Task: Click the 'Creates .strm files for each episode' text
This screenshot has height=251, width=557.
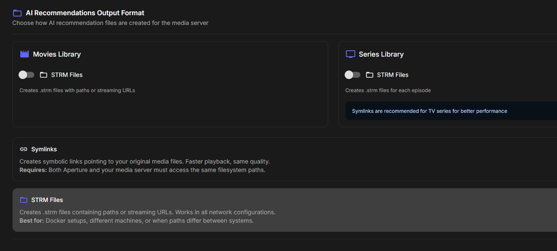Action: 388,90
